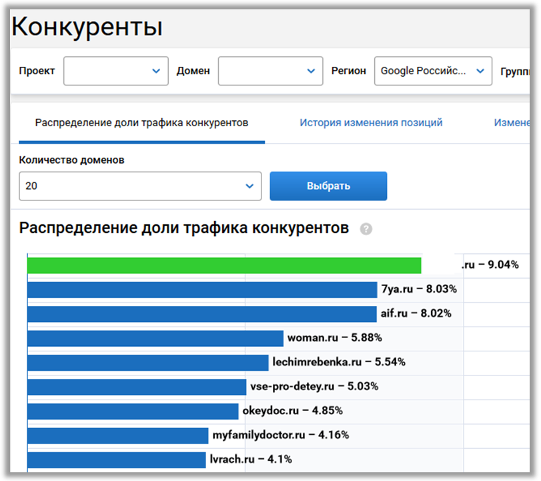541x481 pixels.
Task: Select the lechimrebenka.ru chart bar
Action: (x=148, y=363)
